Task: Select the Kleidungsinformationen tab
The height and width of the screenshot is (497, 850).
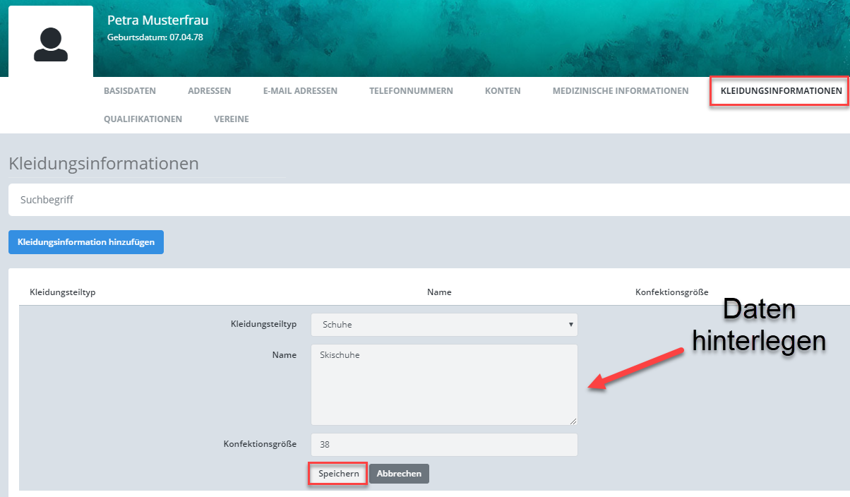Action: (x=781, y=91)
